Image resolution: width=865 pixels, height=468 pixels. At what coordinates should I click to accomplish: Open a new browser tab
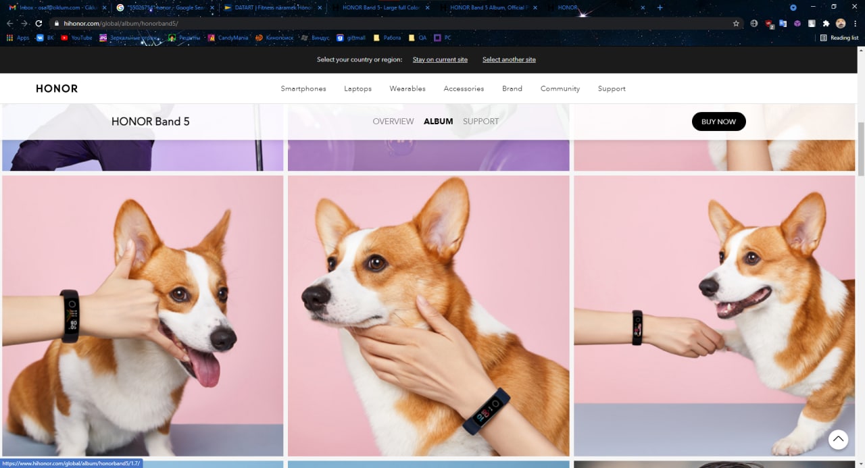tap(660, 7)
